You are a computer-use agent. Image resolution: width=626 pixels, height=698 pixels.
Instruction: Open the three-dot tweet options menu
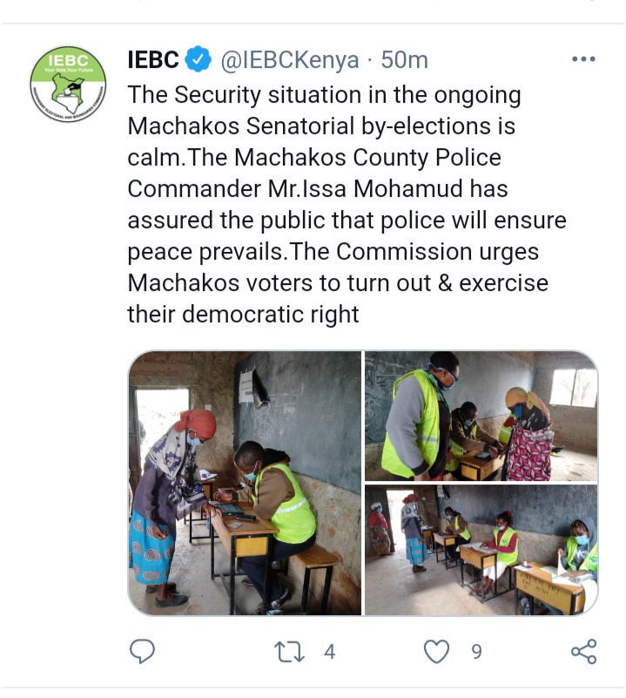point(583,58)
